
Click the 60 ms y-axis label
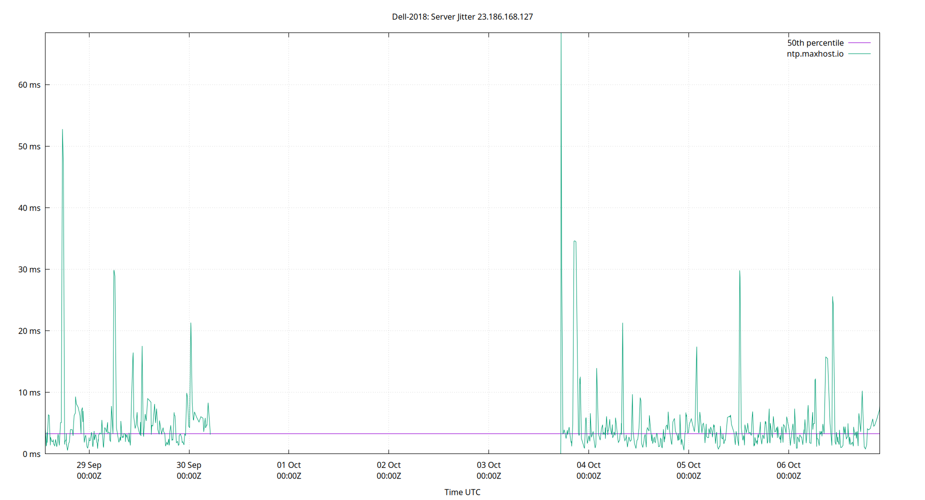[29, 85]
